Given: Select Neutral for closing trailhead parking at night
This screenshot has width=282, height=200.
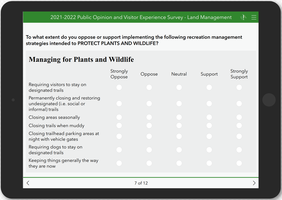Looking at the screenshot, I should [179, 137].
